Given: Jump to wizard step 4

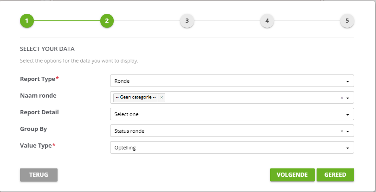Looking at the screenshot, I should pyautogui.click(x=267, y=21).
